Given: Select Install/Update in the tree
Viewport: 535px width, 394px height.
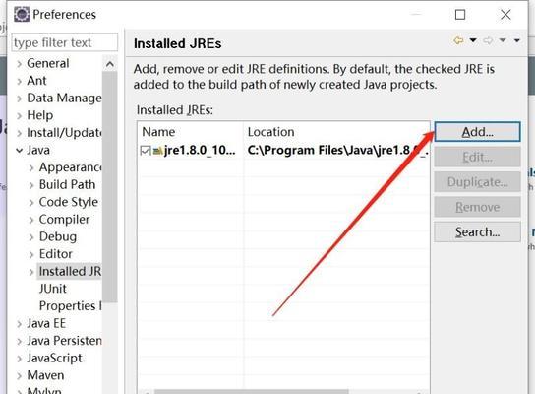Looking at the screenshot, I should pyautogui.click(x=64, y=133).
